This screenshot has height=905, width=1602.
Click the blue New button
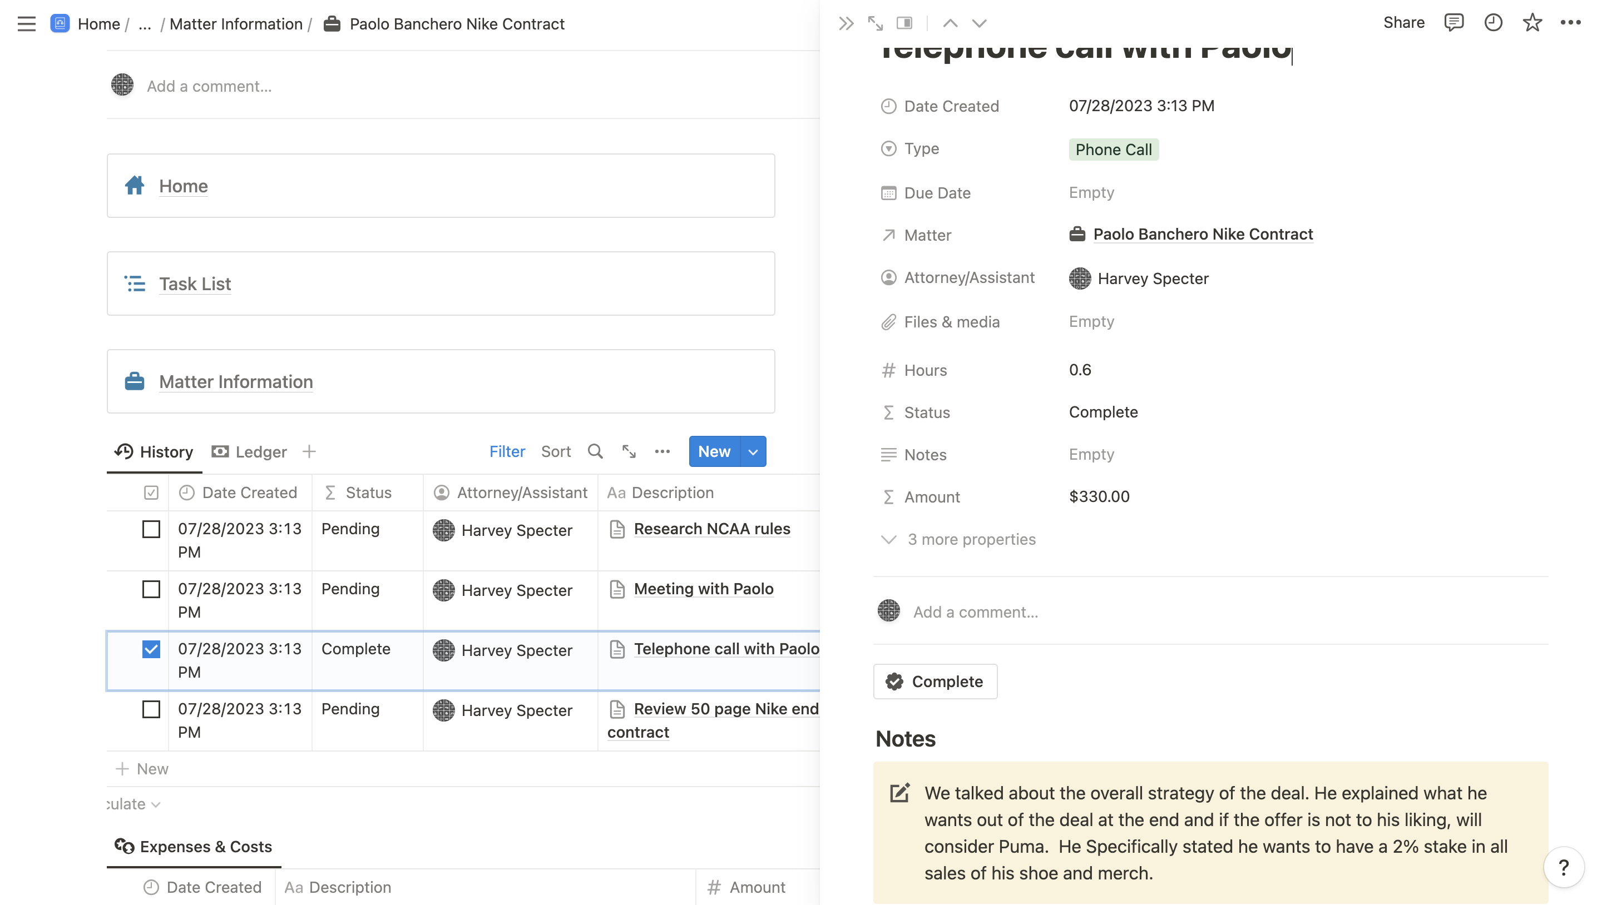[x=714, y=451]
